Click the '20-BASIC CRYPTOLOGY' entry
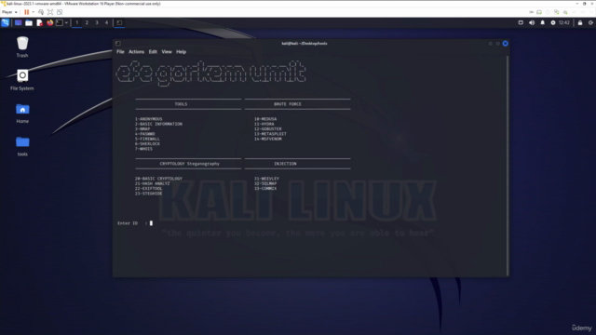This screenshot has height=335, width=596. click(158, 179)
